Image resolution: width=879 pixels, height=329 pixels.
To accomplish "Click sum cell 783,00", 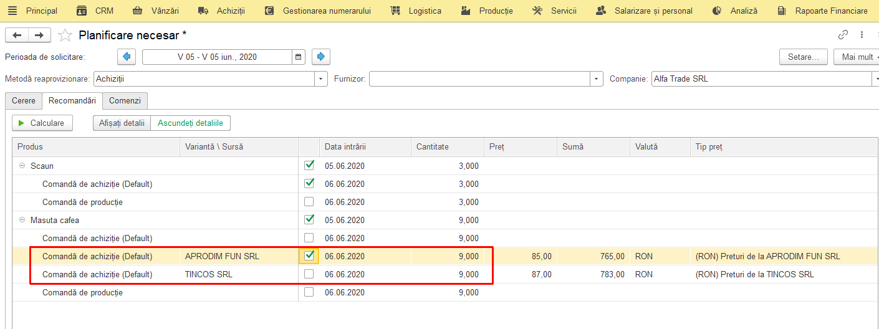I will (593, 274).
